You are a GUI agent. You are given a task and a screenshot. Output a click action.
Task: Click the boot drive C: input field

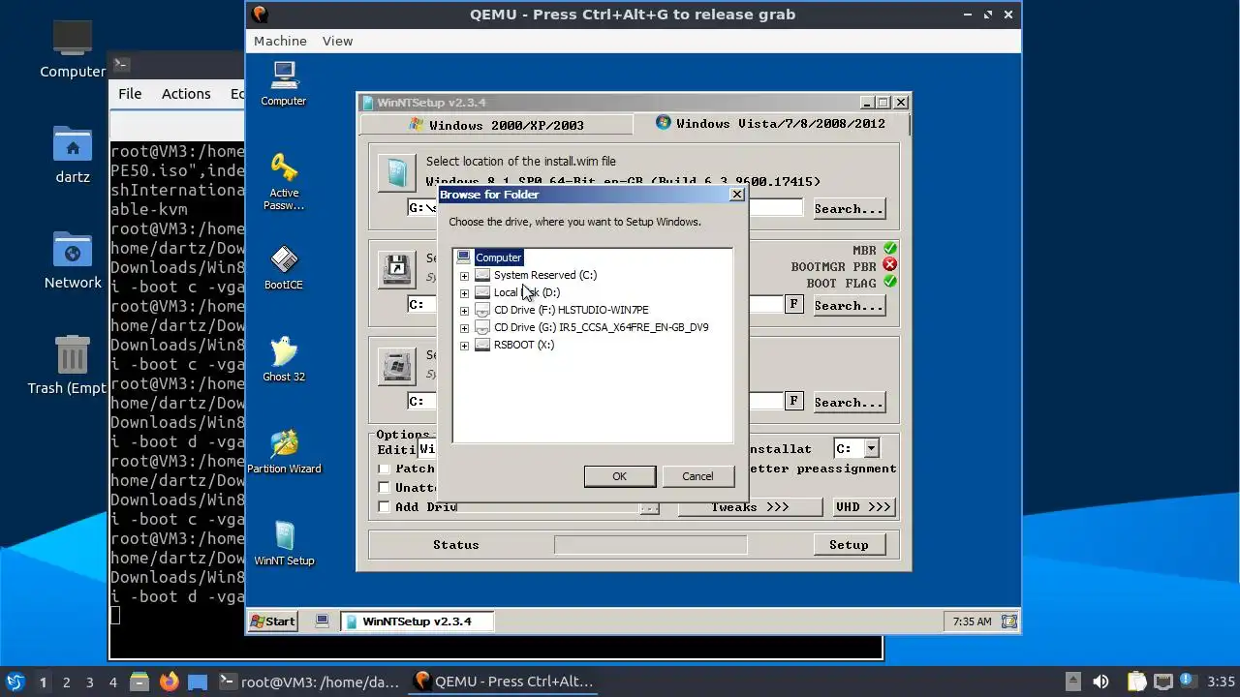[x=423, y=304]
